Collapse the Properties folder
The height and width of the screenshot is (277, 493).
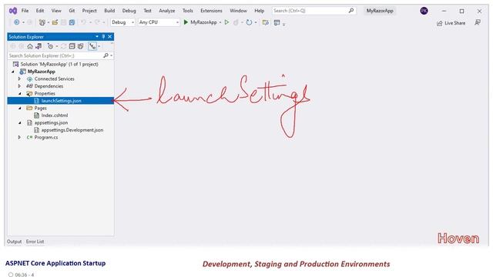[20, 94]
